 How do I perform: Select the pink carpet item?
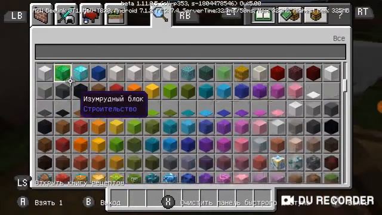(278, 109)
